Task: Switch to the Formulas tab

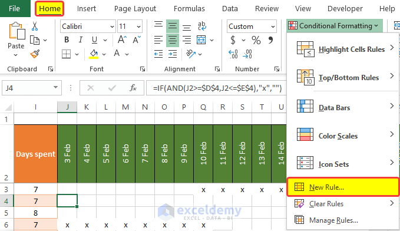Action: [189, 8]
